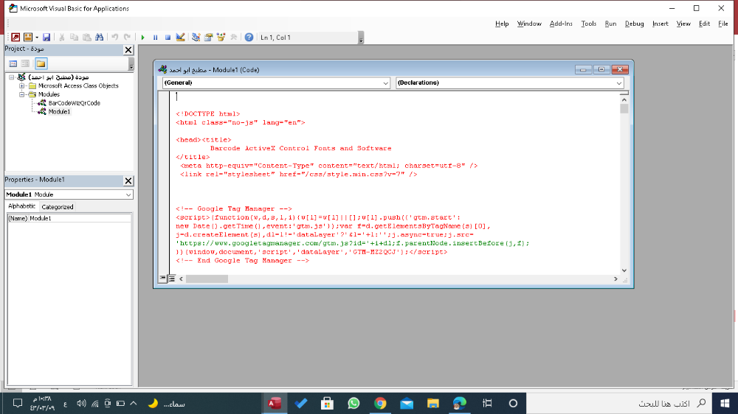The height and width of the screenshot is (414, 738).
Task: Open the File menu
Action: pyautogui.click(x=723, y=24)
